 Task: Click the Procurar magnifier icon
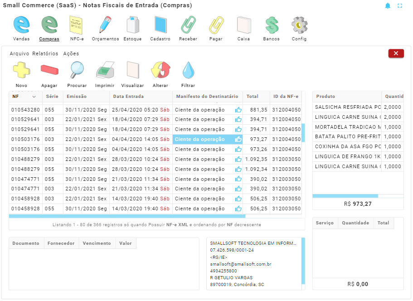[x=77, y=71]
